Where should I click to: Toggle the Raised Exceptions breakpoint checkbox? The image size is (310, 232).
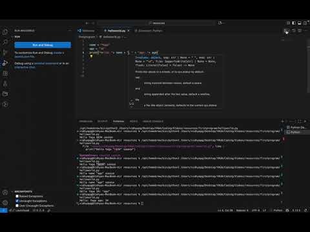(17, 196)
